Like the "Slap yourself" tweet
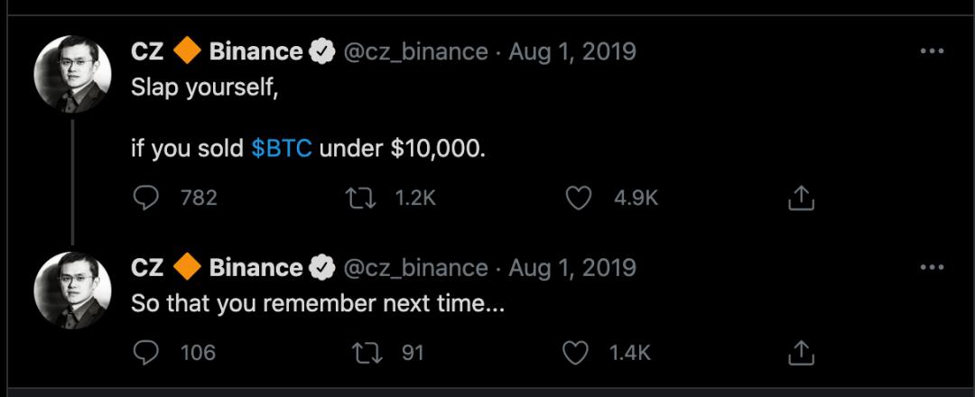Image resolution: width=975 pixels, height=397 pixels. tap(578, 198)
